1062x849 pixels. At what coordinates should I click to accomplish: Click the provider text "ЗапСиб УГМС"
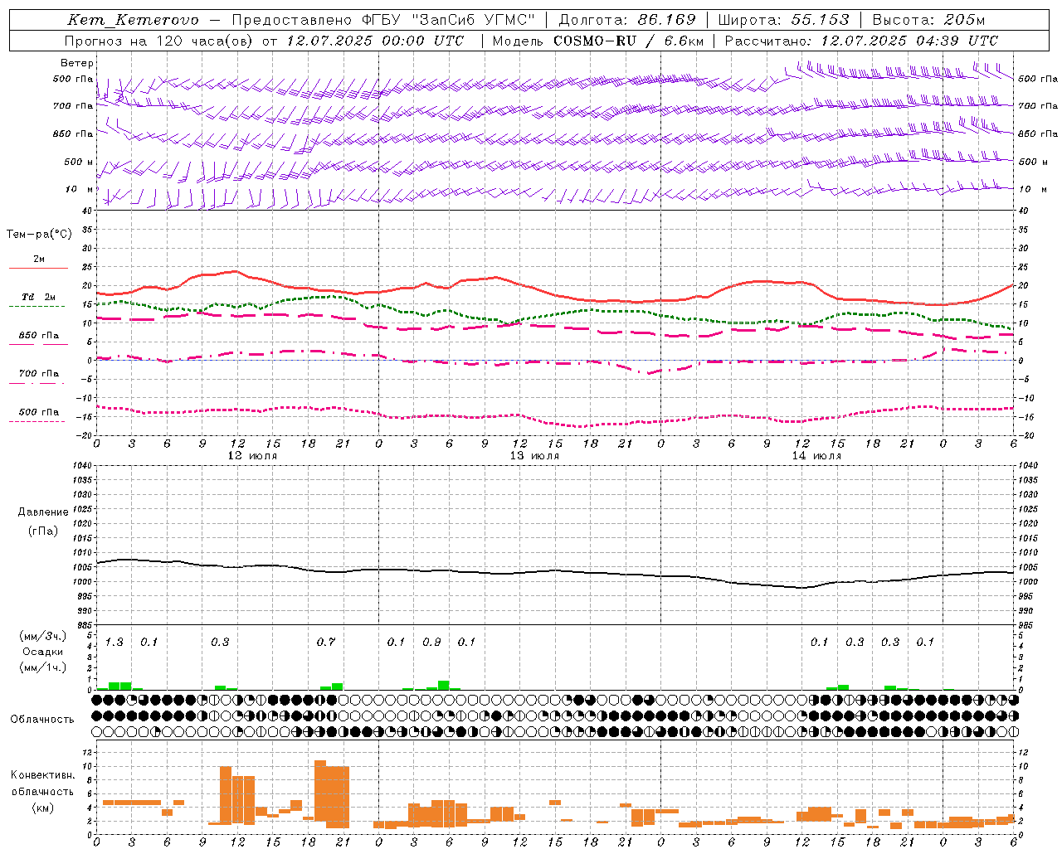pos(474,20)
